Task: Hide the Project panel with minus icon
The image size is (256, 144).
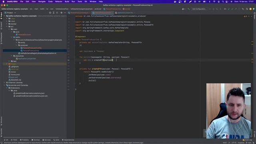Action: tap(65, 13)
